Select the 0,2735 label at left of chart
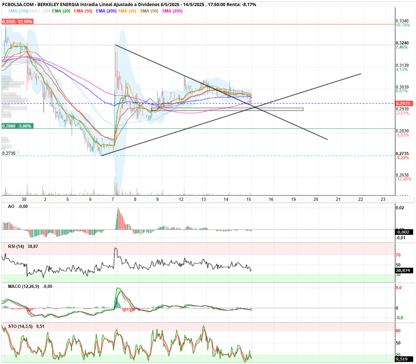This screenshot has width=416, height=364. pyautogui.click(x=9, y=153)
